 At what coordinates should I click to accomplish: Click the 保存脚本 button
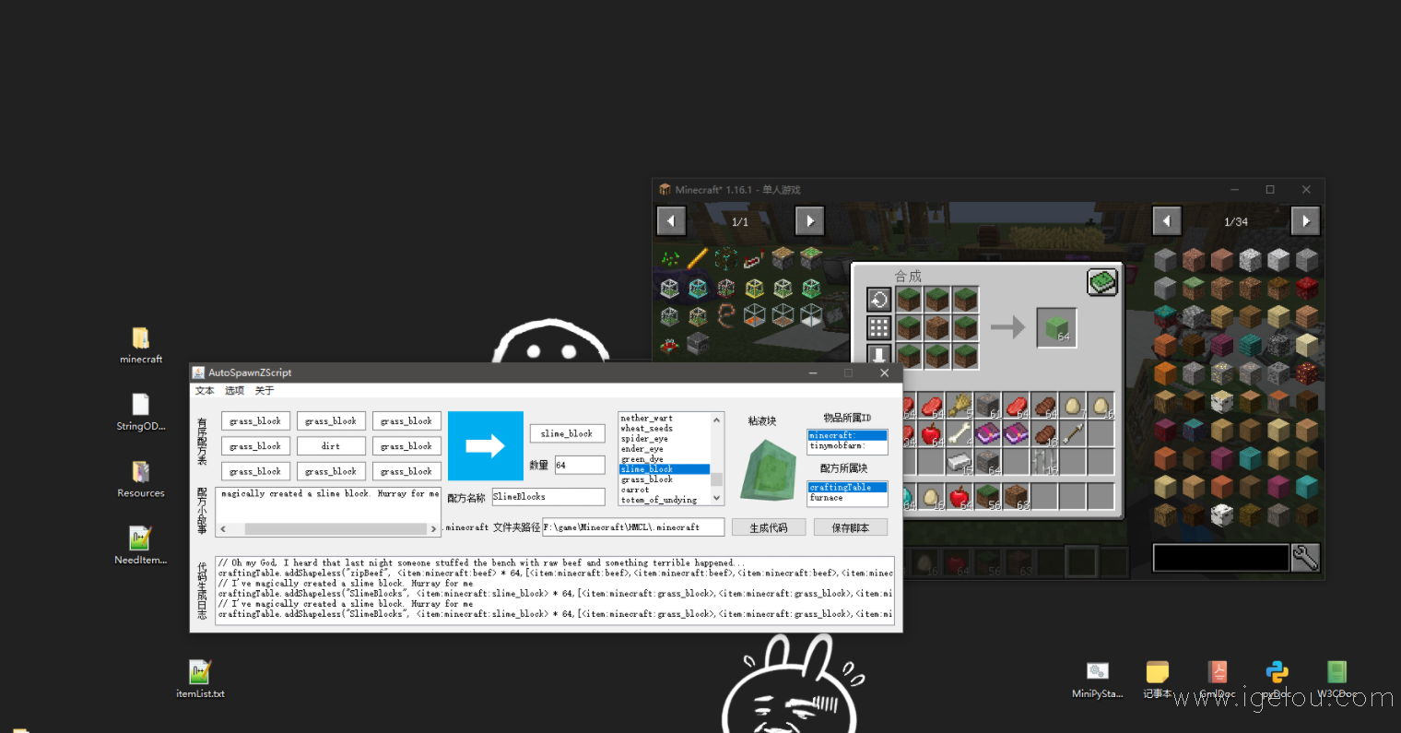tap(851, 527)
